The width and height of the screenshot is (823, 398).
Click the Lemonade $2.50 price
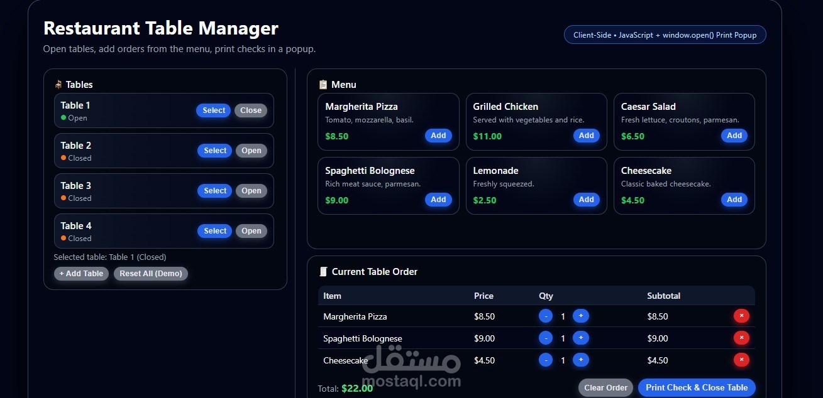pos(485,200)
